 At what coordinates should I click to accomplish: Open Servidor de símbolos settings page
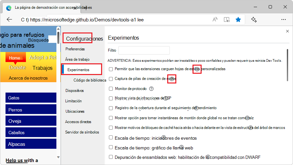[82, 132]
